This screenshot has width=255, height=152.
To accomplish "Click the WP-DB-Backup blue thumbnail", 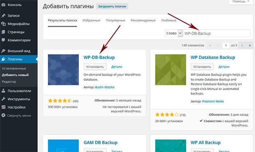I will pos(63,70).
